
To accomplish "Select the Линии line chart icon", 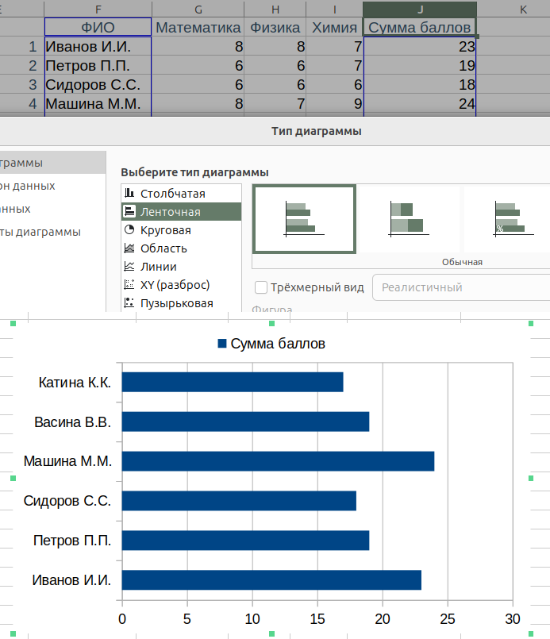I will 129,267.
